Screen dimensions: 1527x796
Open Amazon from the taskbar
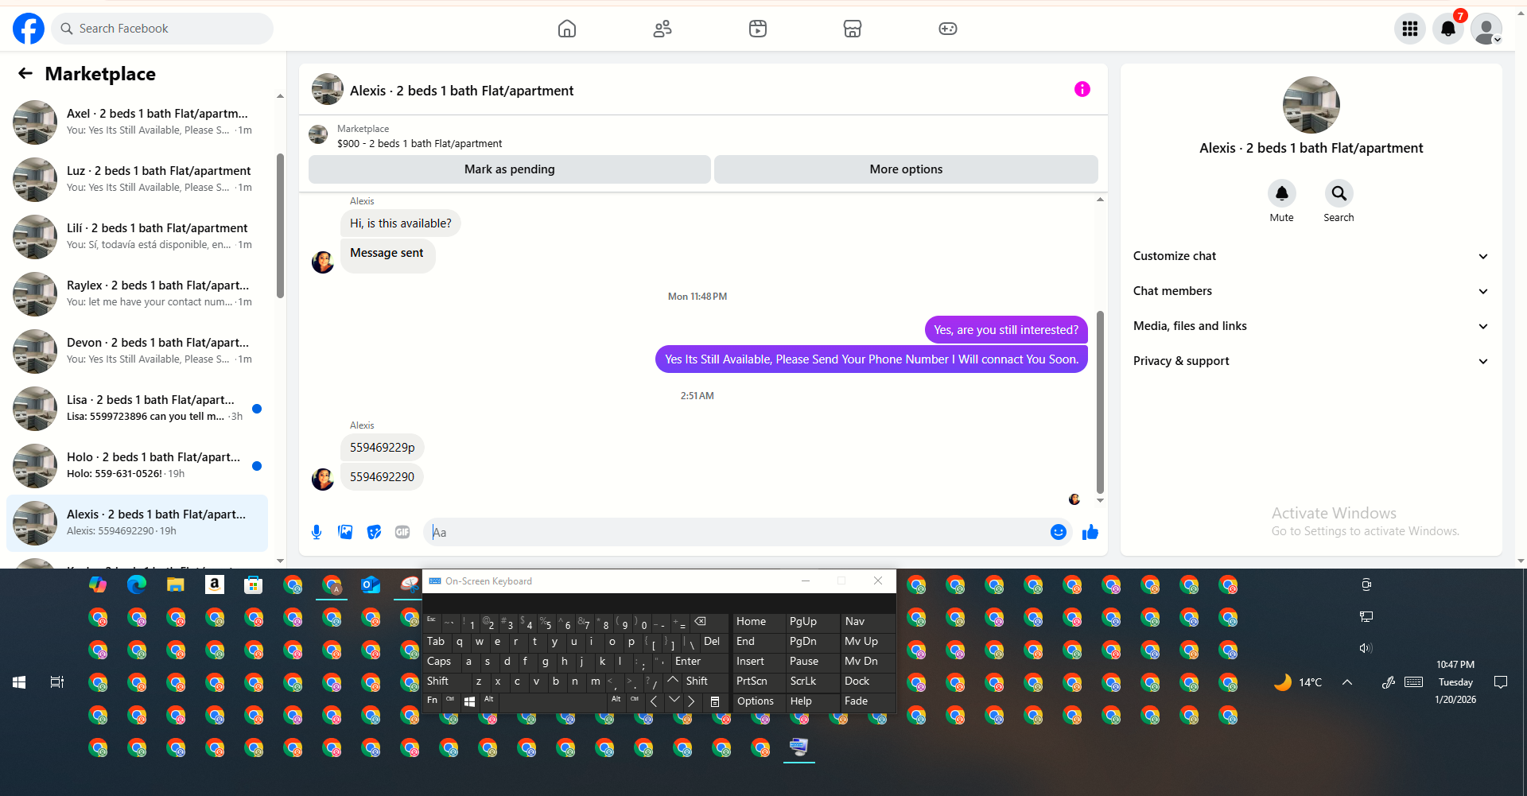215,585
